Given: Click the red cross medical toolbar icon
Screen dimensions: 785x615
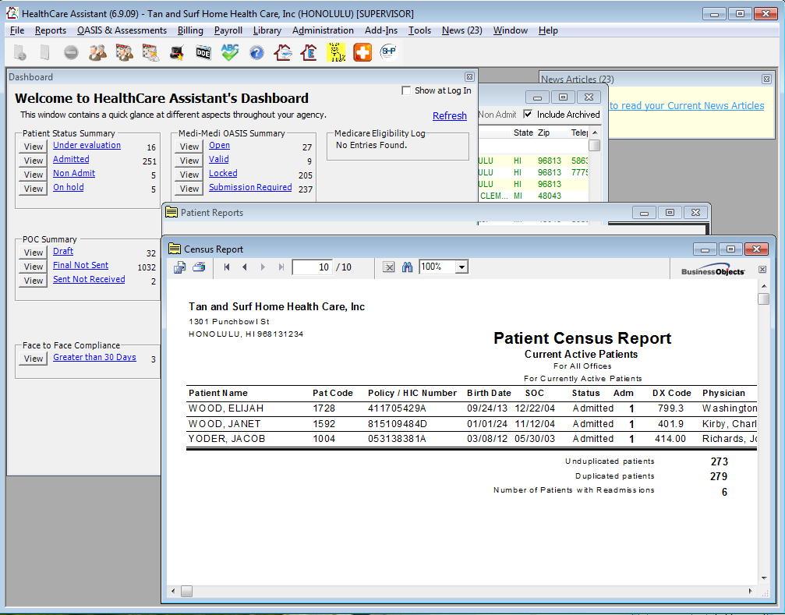Looking at the screenshot, I should 361,52.
